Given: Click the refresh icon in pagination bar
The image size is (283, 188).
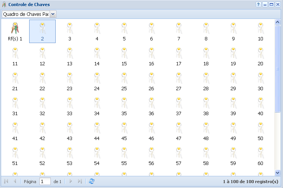Looking at the screenshot, I should (x=91, y=182).
